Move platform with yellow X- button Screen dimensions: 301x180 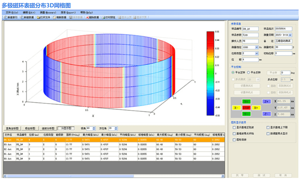(236, 108)
